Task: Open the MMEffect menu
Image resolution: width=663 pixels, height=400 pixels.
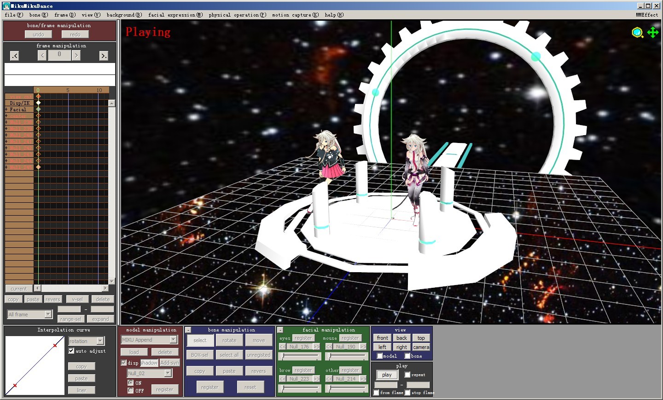Action: pyautogui.click(x=647, y=15)
